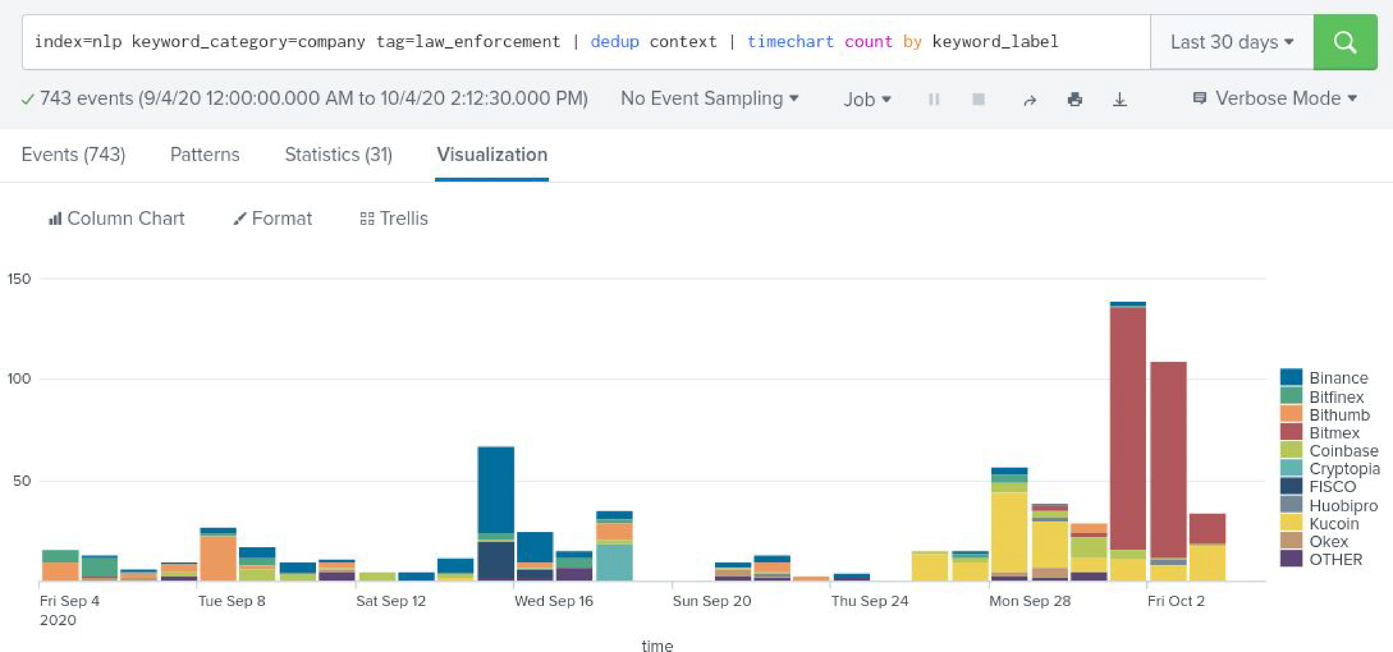
Task: Click the Bithumb legend swatch
Action: coord(1291,414)
